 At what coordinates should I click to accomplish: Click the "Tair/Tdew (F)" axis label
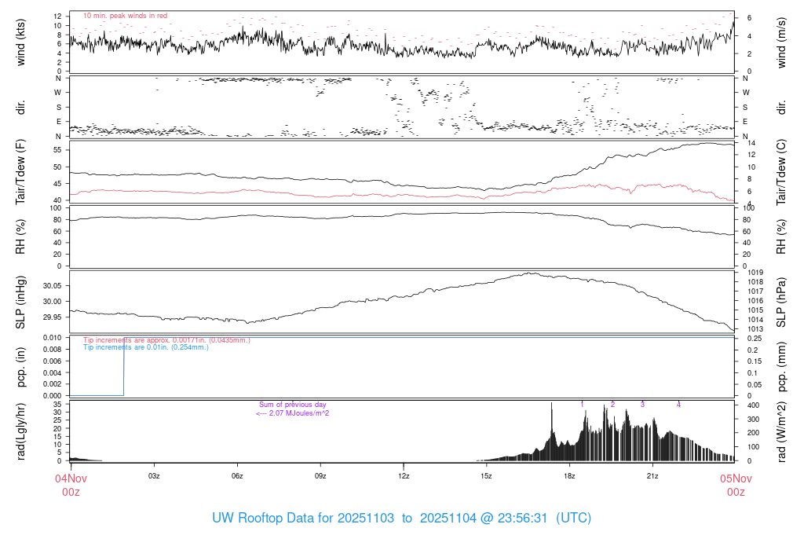21,171
